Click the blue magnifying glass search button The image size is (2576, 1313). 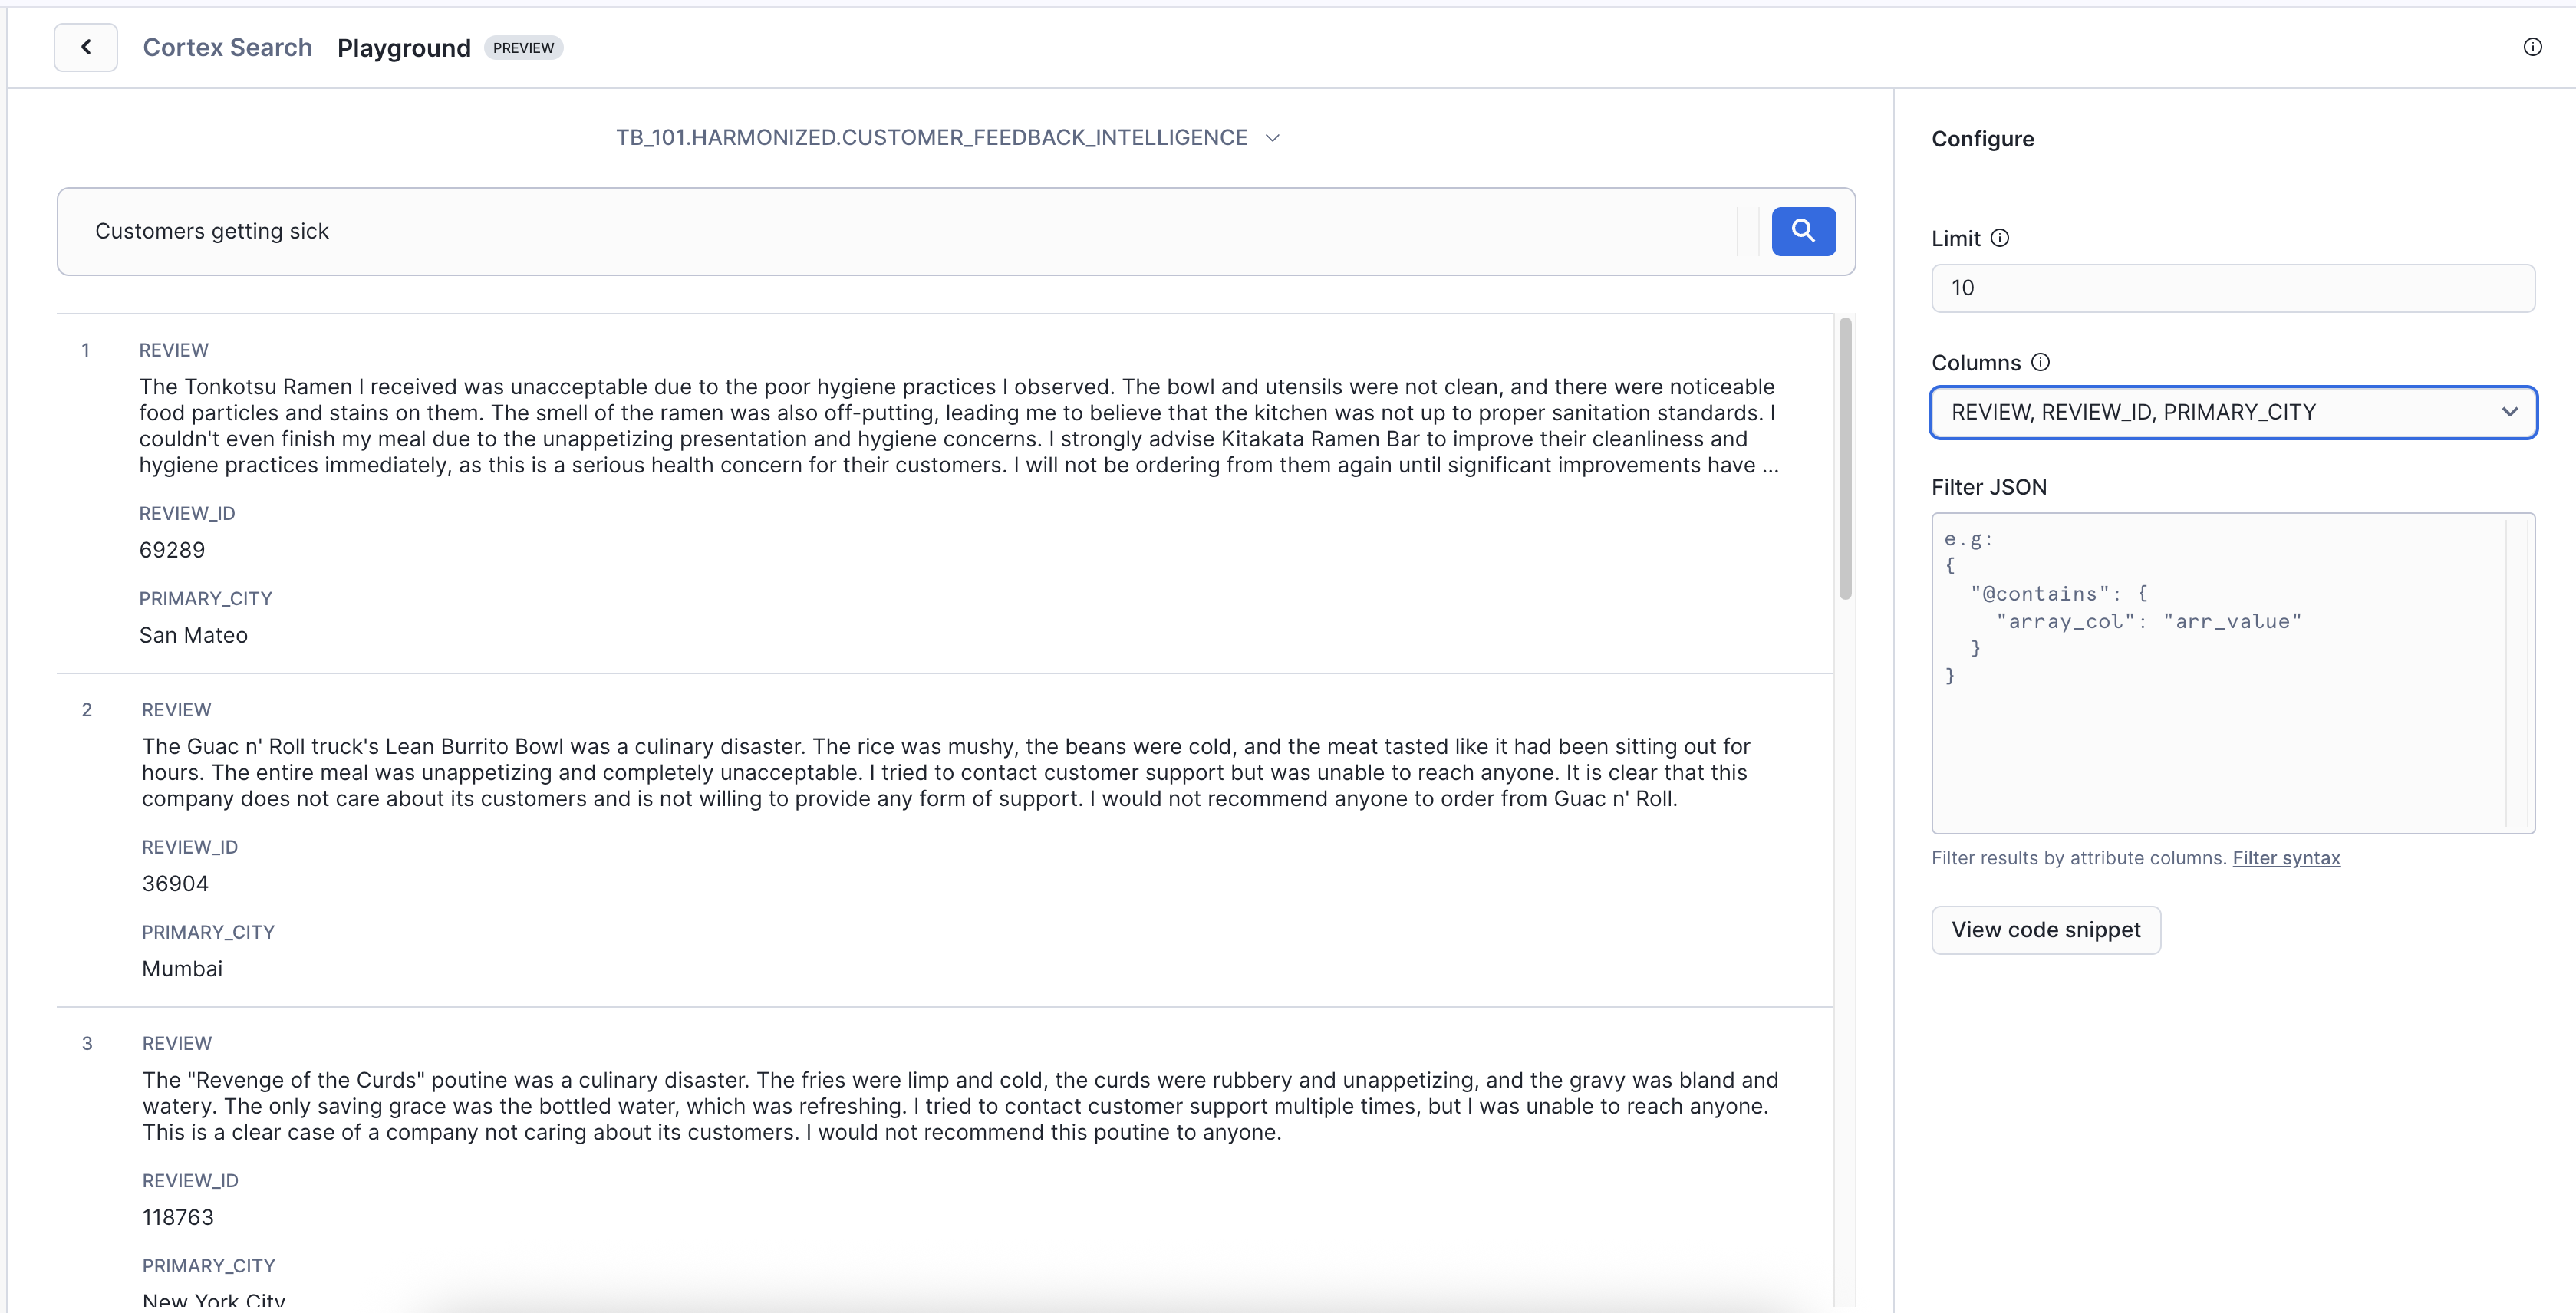[1802, 231]
